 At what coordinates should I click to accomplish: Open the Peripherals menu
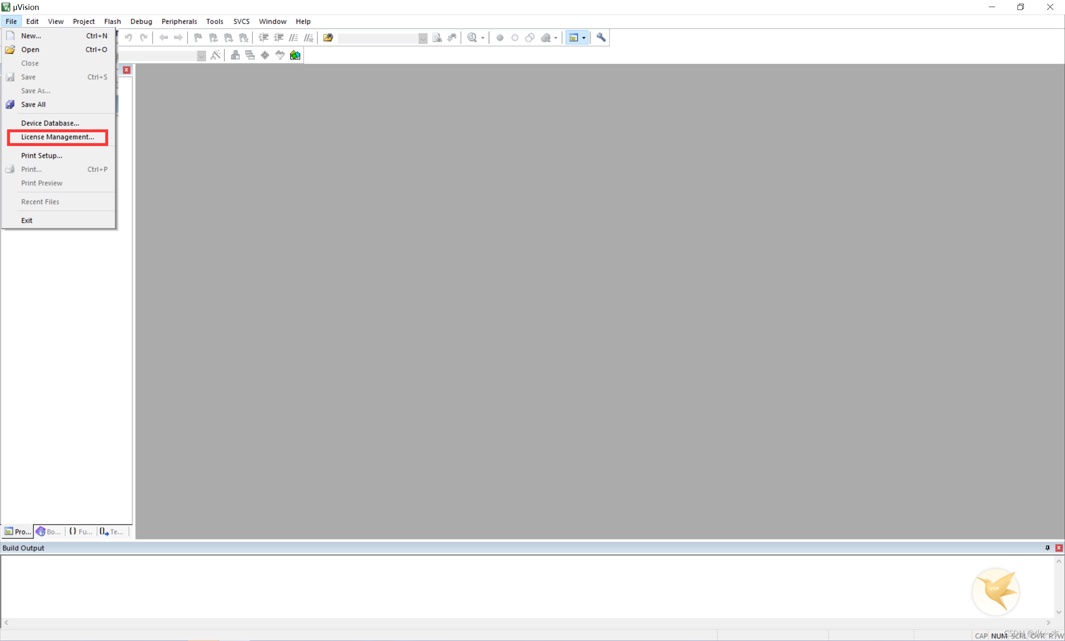tap(179, 21)
